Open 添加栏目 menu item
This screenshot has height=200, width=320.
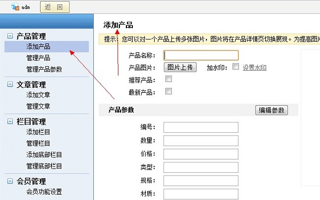pyautogui.click(x=38, y=132)
